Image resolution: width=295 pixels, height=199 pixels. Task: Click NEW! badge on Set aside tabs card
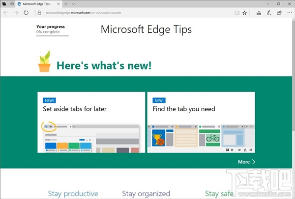click(x=49, y=100)
